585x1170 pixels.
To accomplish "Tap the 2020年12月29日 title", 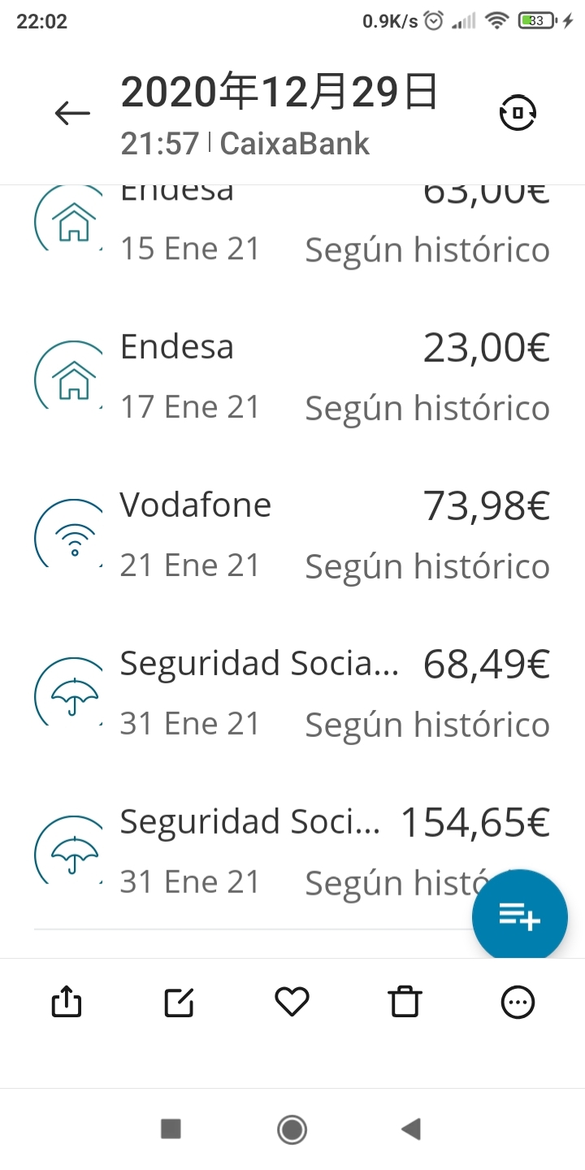I will pos(279,93).
